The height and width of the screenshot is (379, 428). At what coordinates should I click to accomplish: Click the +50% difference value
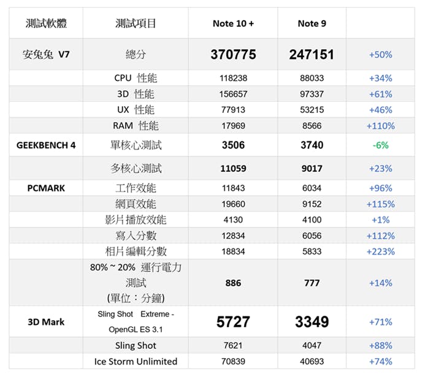(380, 55)
